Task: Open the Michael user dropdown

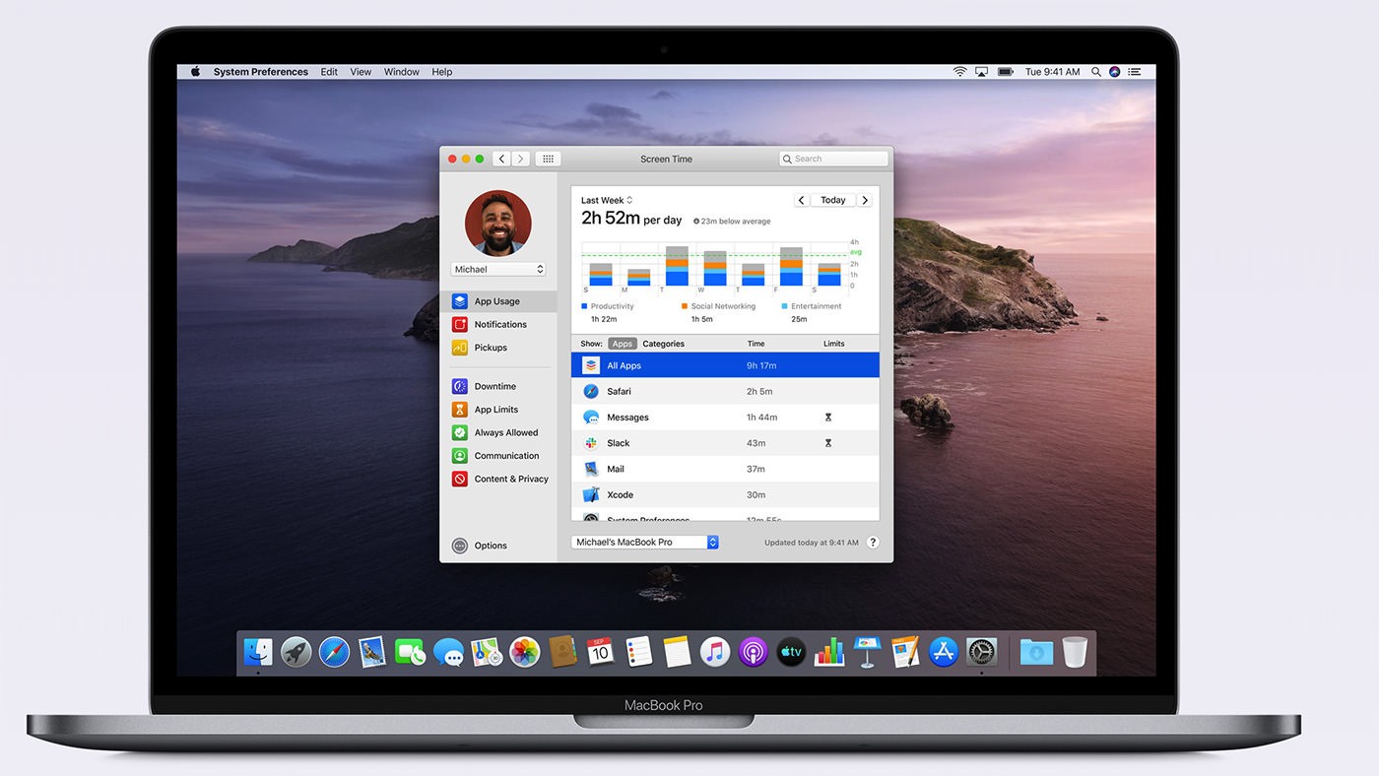Action: pyautogui.click(x=498, y=269)
